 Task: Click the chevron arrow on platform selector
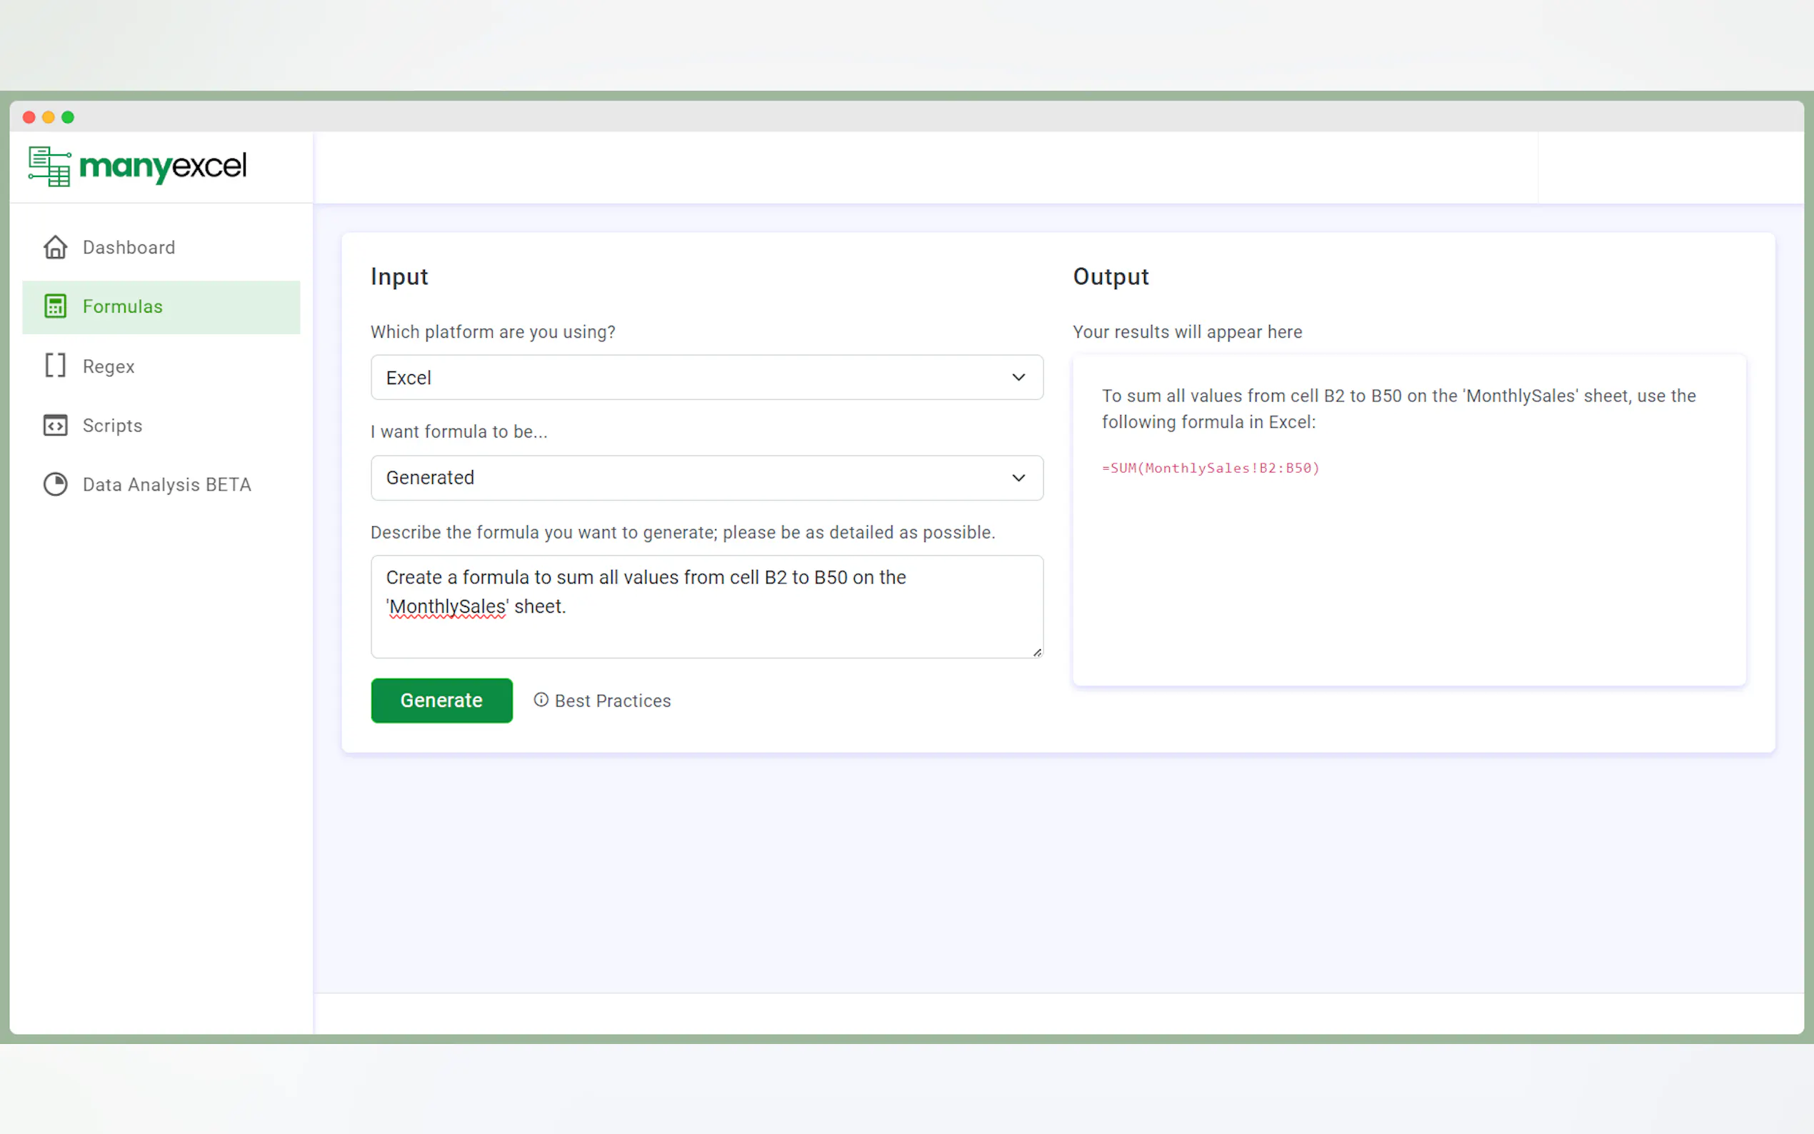click(1018, 377)
